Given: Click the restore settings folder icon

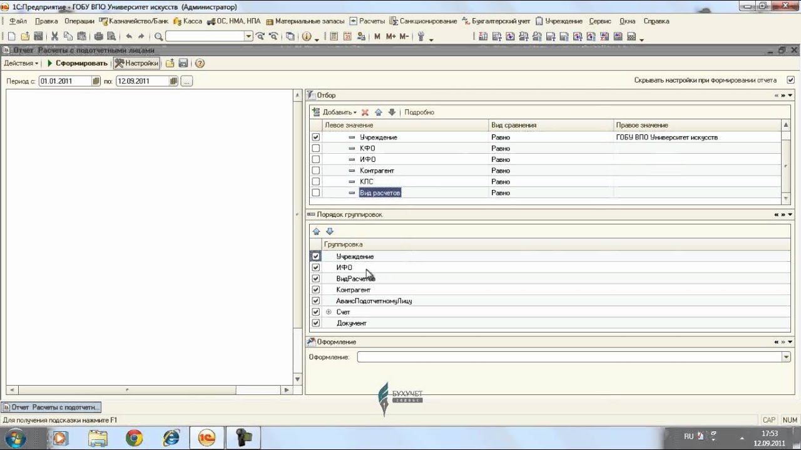Looking at the screenshot, I should click(170, 63).
